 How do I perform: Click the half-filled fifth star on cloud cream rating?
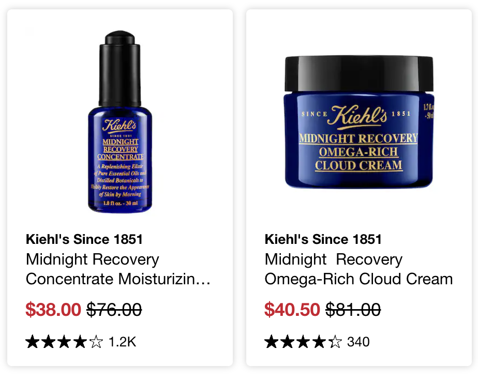335,341
